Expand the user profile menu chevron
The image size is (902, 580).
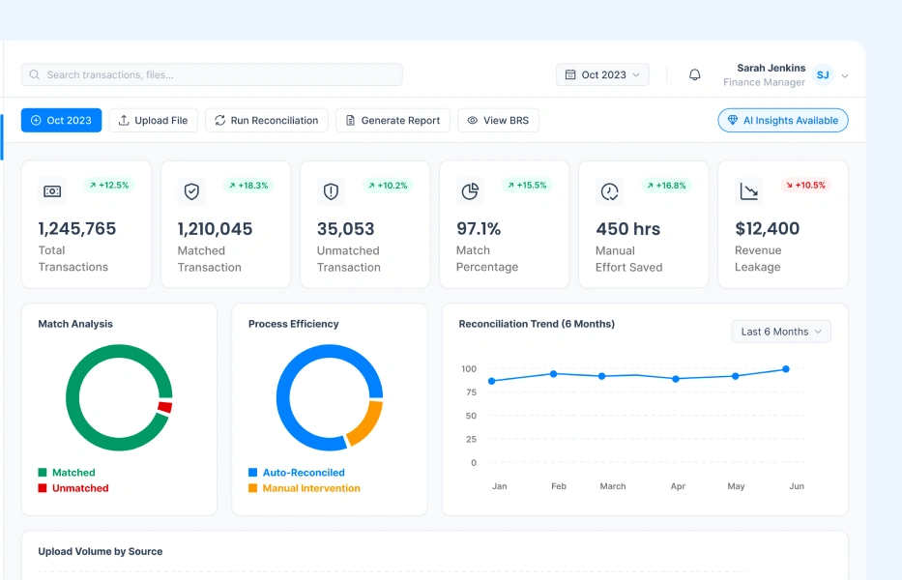pos(845,75)
